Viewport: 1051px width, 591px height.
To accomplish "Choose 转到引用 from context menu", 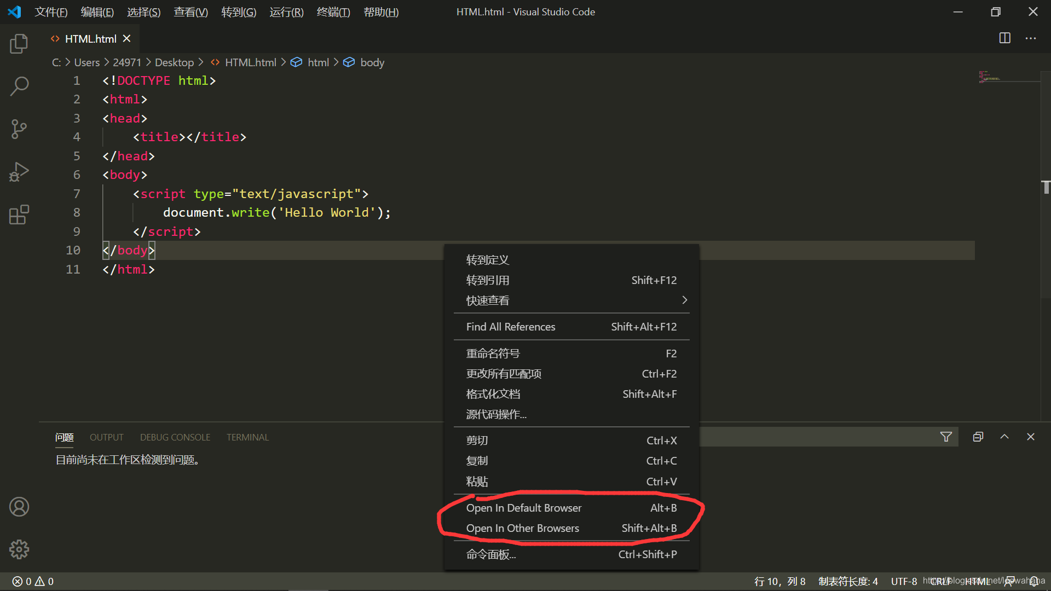I will coord(571,280).
